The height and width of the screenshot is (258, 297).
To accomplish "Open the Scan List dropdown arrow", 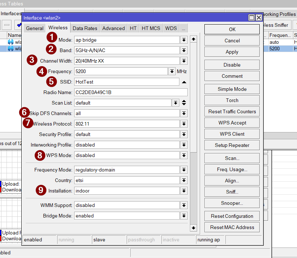I will pyautogui.click(x=175, y=103).
